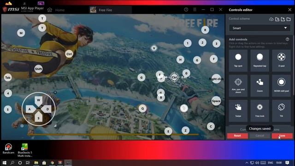Select the B key marker
The image size is (295, 166).
[161, 97]
